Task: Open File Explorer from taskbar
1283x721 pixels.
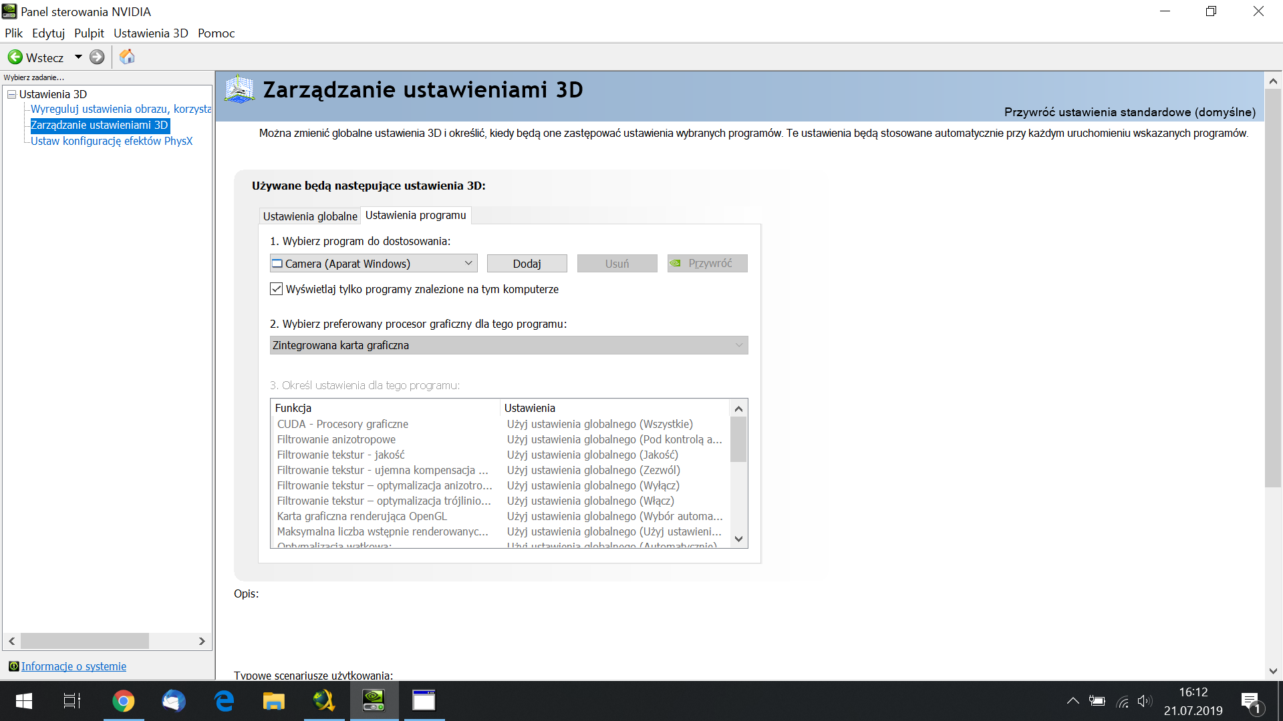Action: tap(273, 701)
